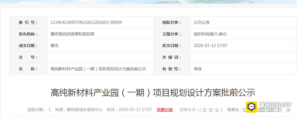Click the project name in 名称 row
Viewport: 297px width, 117px height.
coord(98,69)
